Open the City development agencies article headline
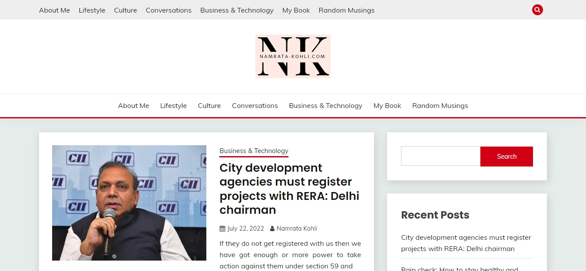This screenshot has height=271, width=586. (x=289, y=189)
